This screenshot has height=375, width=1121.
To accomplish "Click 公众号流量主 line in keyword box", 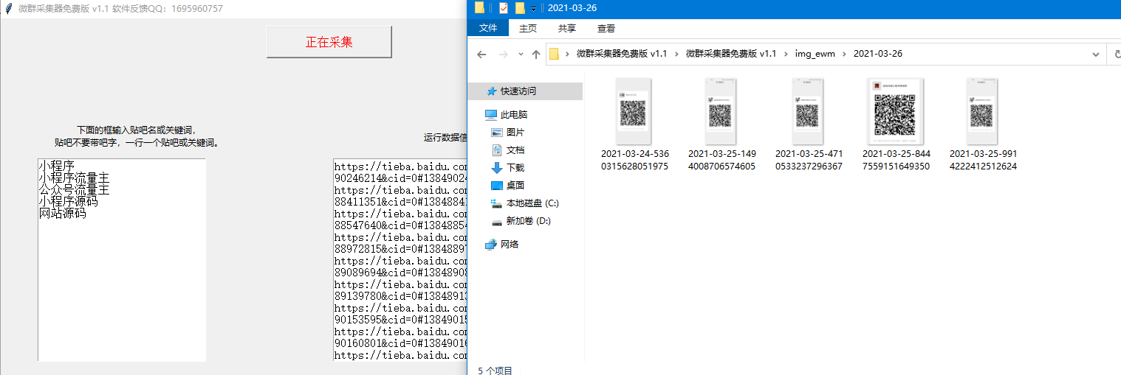I will 74,189.
